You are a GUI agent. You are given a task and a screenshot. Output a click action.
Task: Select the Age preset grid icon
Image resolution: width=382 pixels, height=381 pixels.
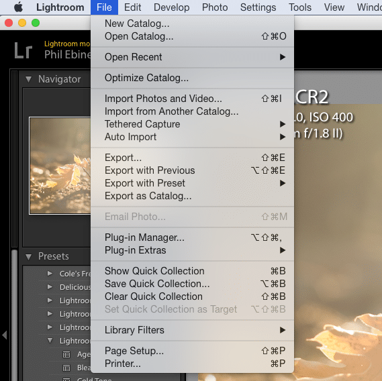66,354
